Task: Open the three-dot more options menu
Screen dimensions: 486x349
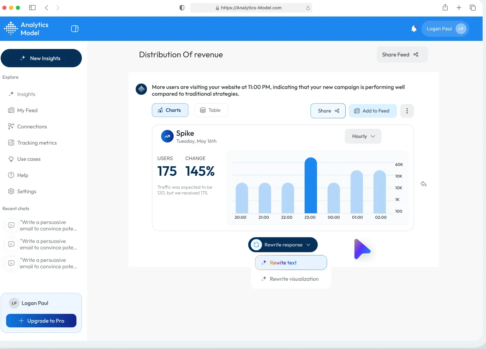Action: coord(407,111)
